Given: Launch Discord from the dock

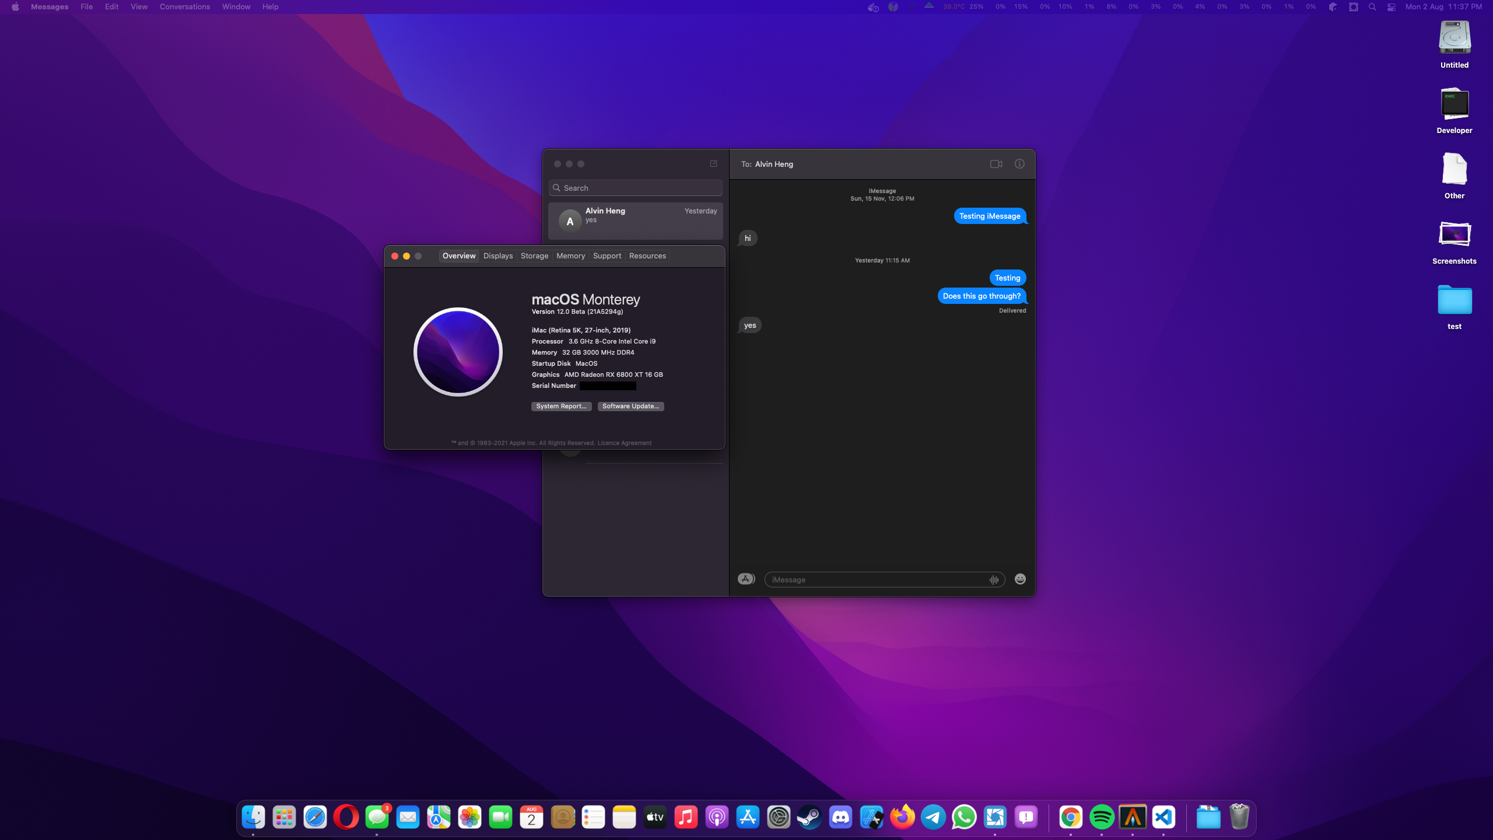Looking at the screenshot, I should pyautogui.click(x=840, y=817).
